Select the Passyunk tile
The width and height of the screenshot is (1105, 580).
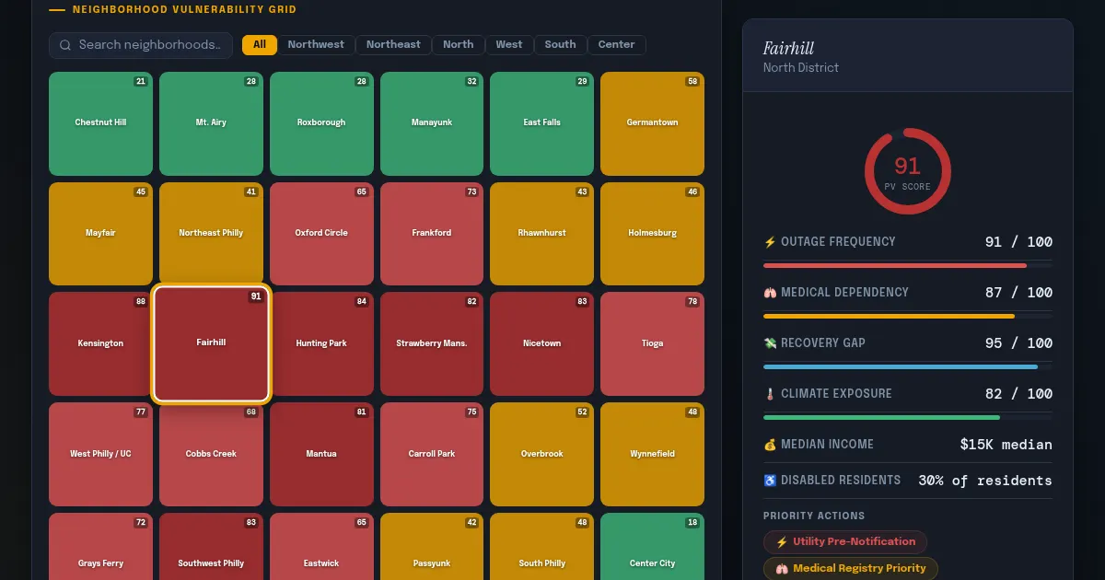[432, 547]
